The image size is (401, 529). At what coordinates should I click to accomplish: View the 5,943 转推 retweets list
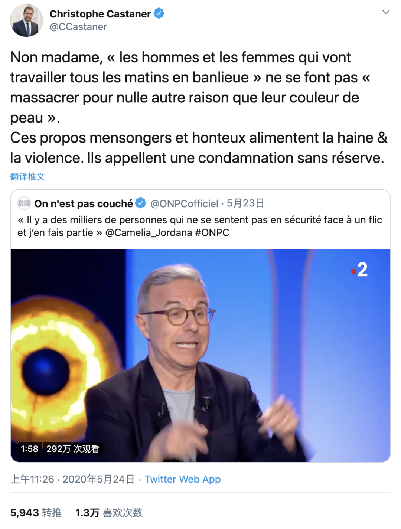tap(36, 513)
